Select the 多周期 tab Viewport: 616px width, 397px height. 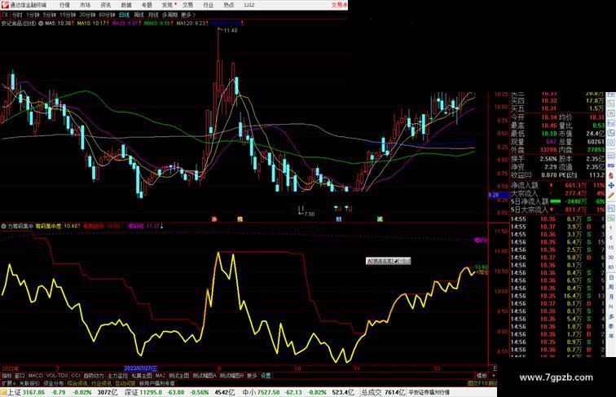click(169, 15)
